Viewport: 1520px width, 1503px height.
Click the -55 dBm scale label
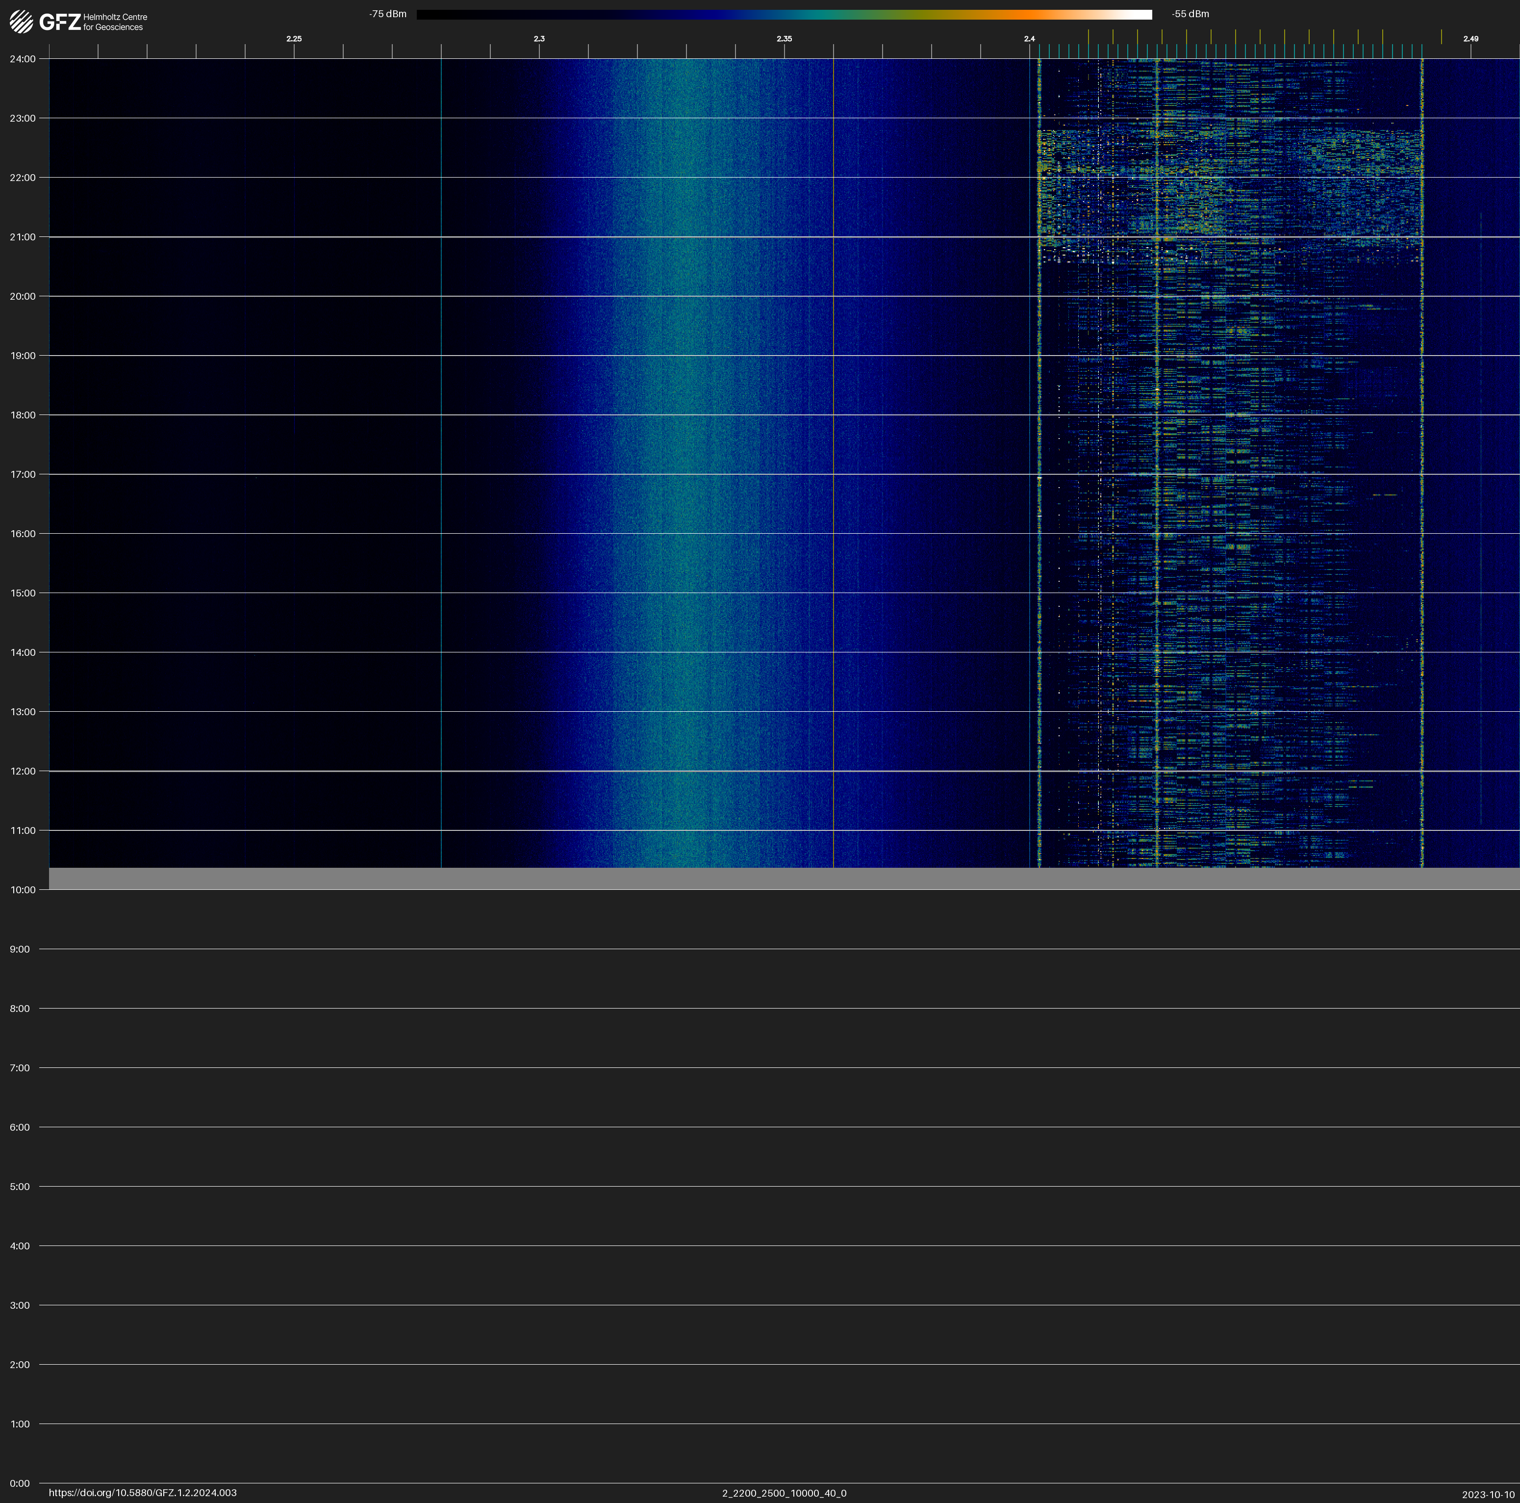(x=1191, y=14)
